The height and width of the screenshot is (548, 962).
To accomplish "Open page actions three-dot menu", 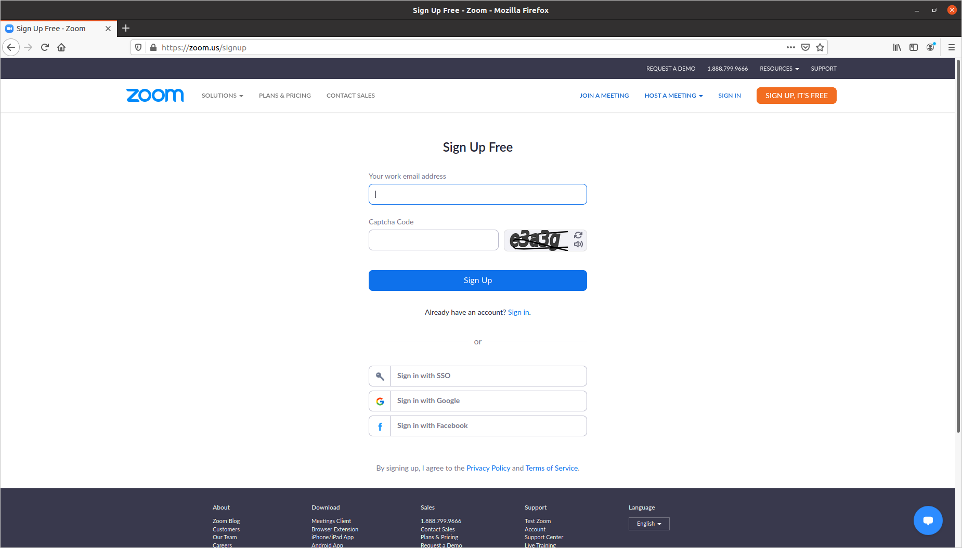I will click(790, 47).
